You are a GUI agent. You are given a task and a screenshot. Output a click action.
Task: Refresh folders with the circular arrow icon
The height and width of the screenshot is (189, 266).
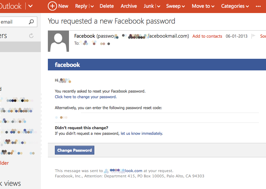click(31, 36)
